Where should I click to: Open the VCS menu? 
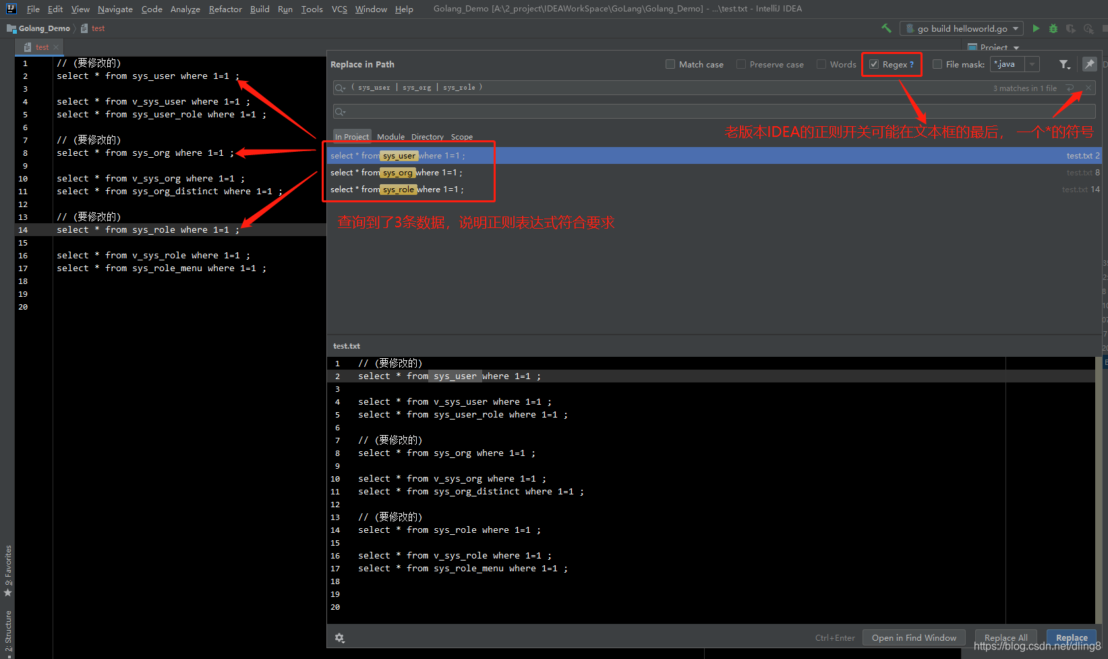point(339,9)
